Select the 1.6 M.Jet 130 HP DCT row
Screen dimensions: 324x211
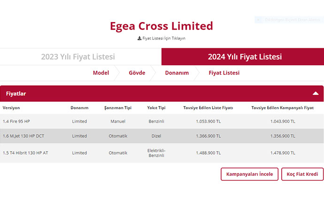[x=24, y=136]
